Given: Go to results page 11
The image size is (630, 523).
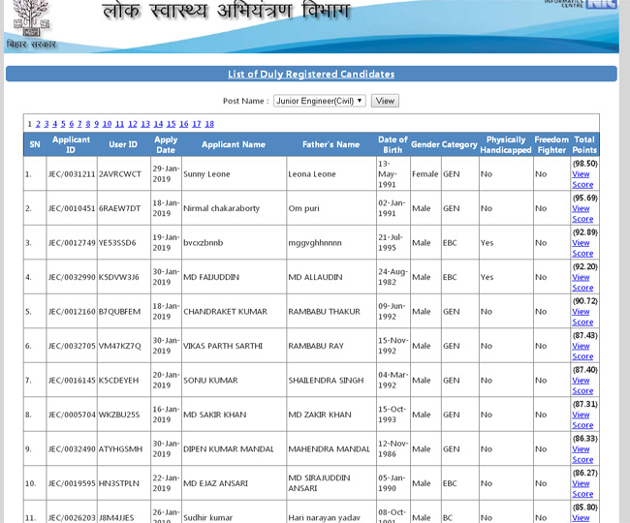Looking at the screenshot, I should tap(119, 124).
